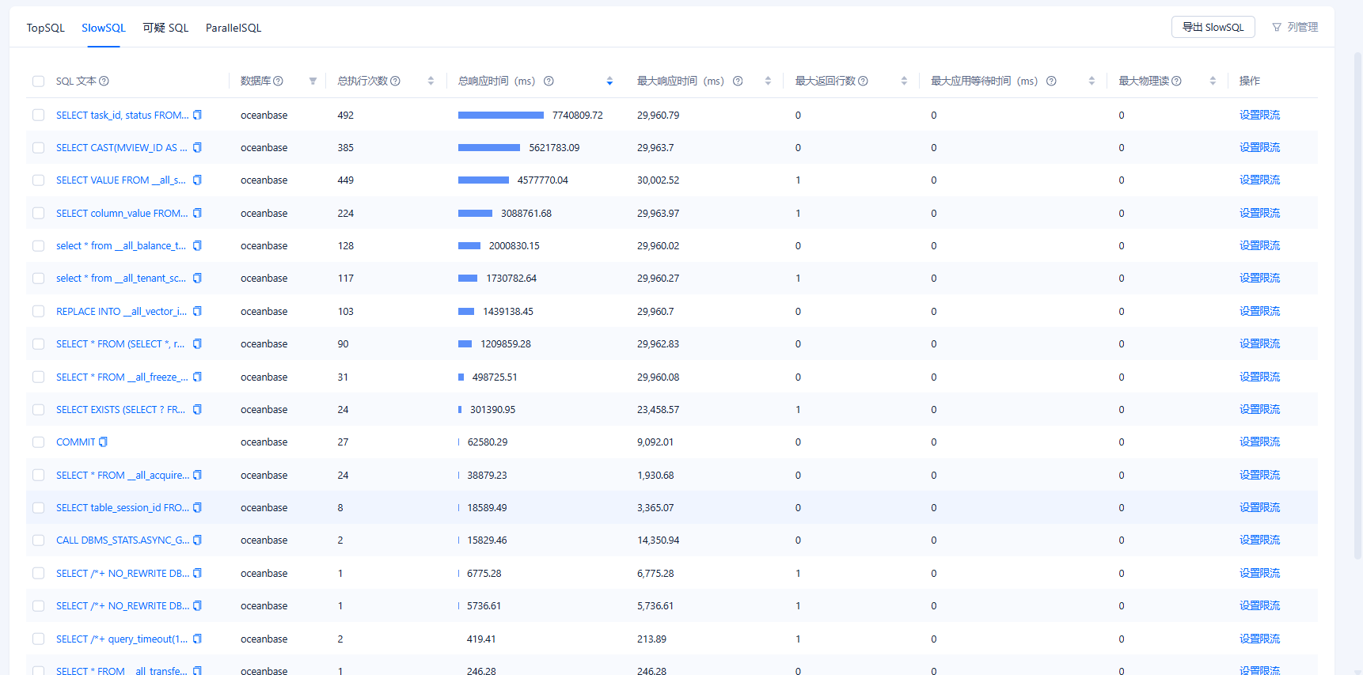
Task: Click filter icon in 数据库 column header
Action: (x=313, y=82)
